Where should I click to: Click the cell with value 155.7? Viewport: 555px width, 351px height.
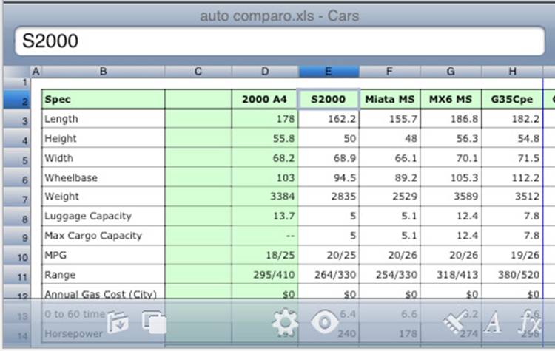(390, 119)
